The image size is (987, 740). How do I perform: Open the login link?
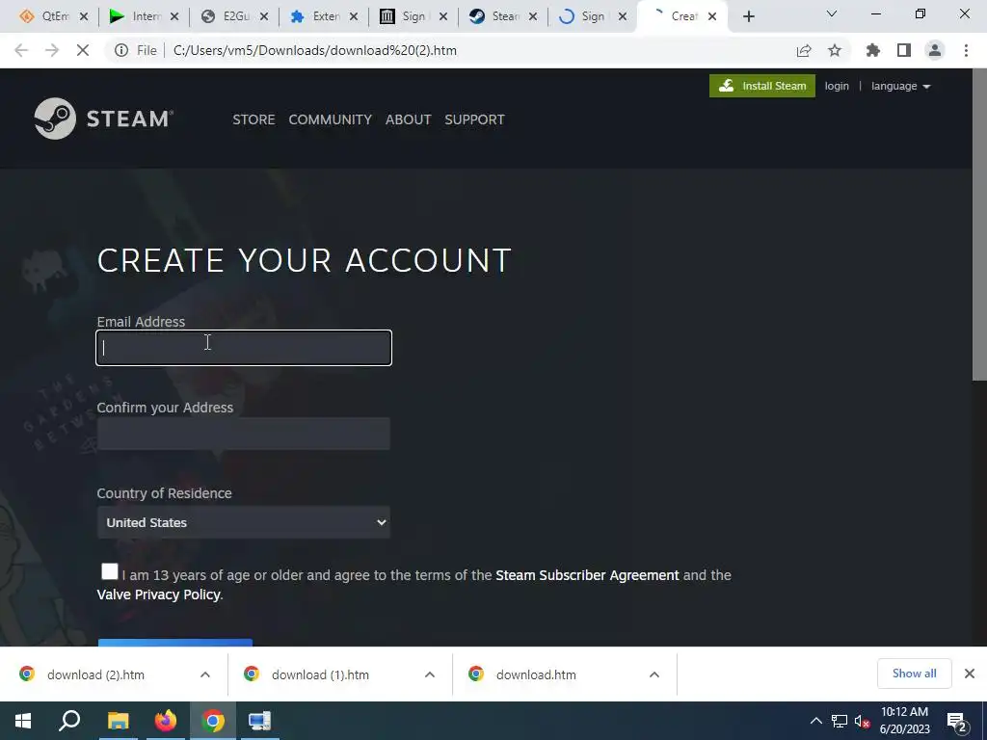click(x=837, y=86)
